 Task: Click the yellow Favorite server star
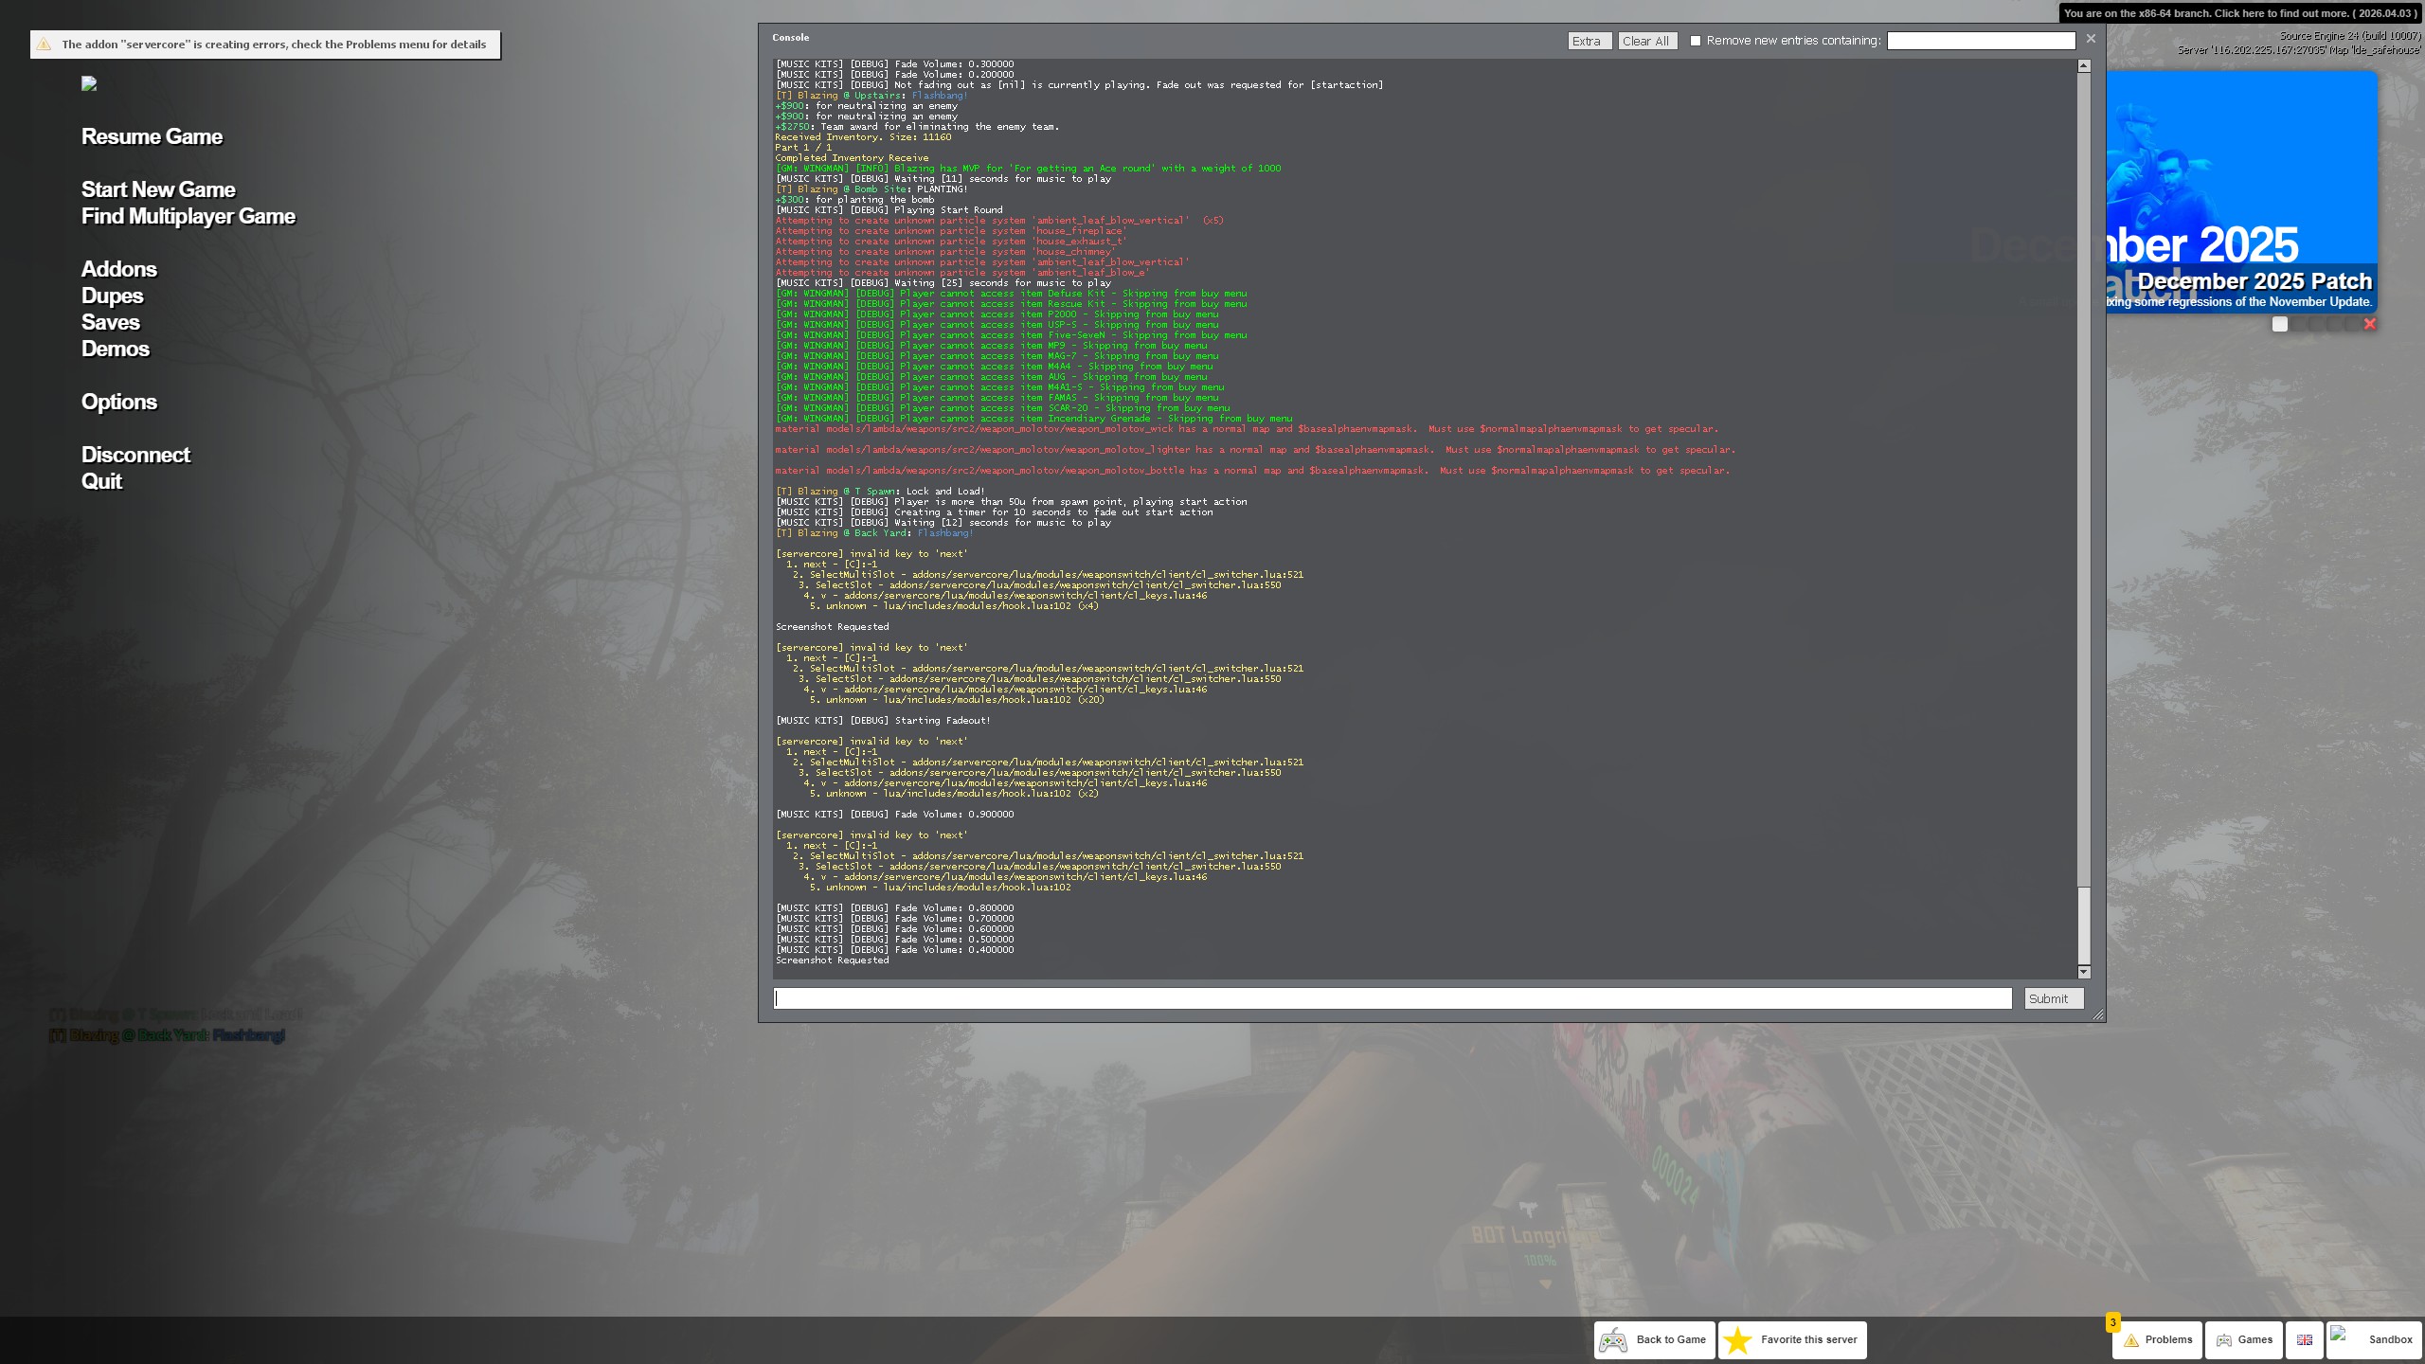[x=1738, y=1339]
